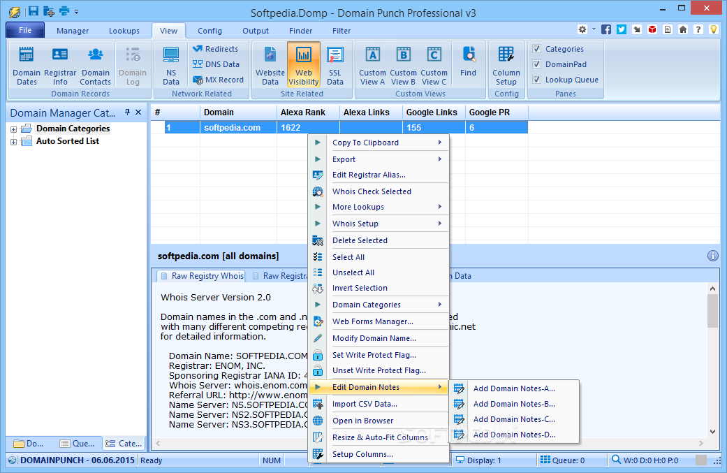Viewport: 727px width, 473px height.
Task: Click the help question mark icon
Action: click(x=698, y=29)
